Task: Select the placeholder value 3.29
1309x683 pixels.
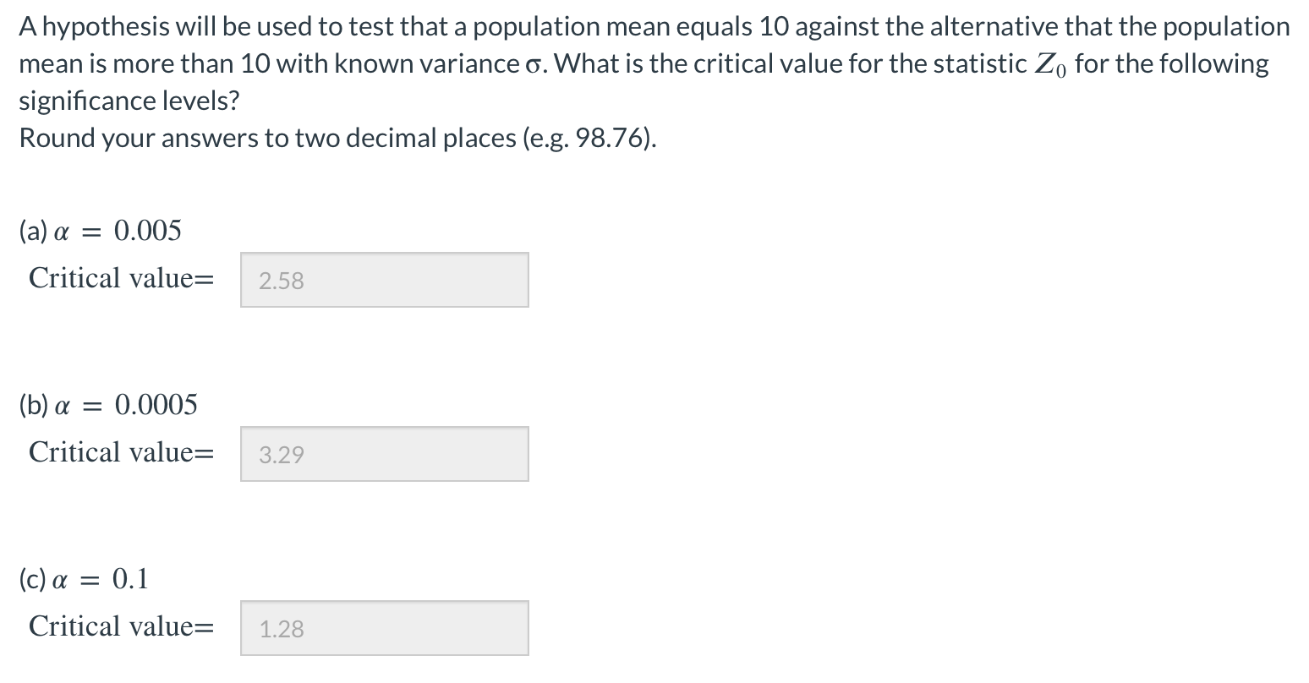Action: 280,455
